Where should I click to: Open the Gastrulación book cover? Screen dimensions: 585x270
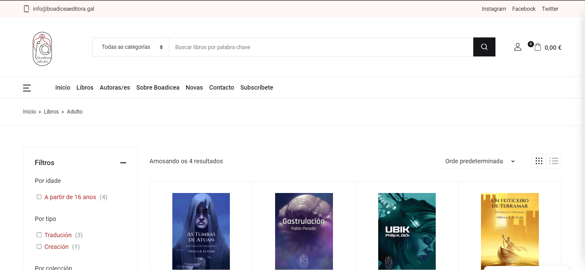click(304, 231)
